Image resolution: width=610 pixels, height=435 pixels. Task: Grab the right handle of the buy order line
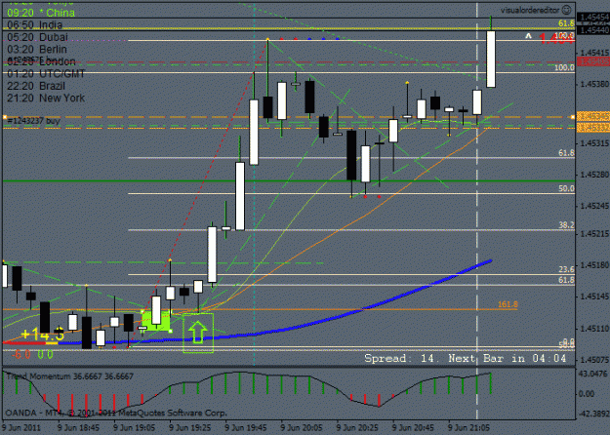point(573,117)
